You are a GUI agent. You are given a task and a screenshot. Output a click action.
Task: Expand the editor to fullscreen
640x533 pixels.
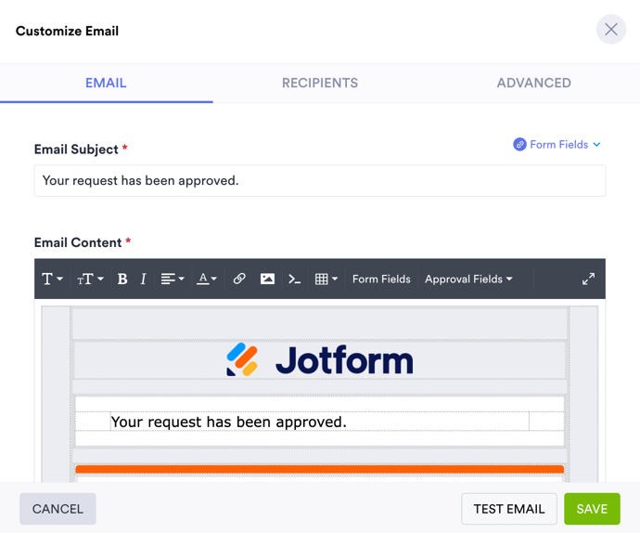588,279
